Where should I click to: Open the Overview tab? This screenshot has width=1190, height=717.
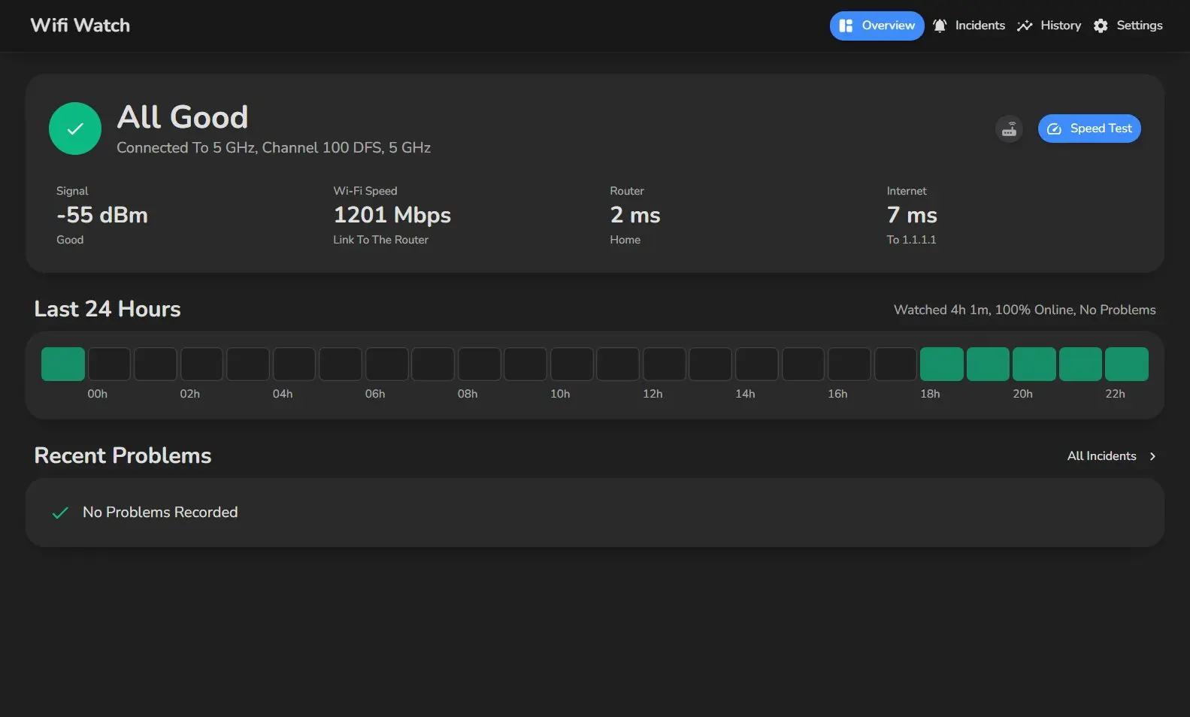pos(877,26)
